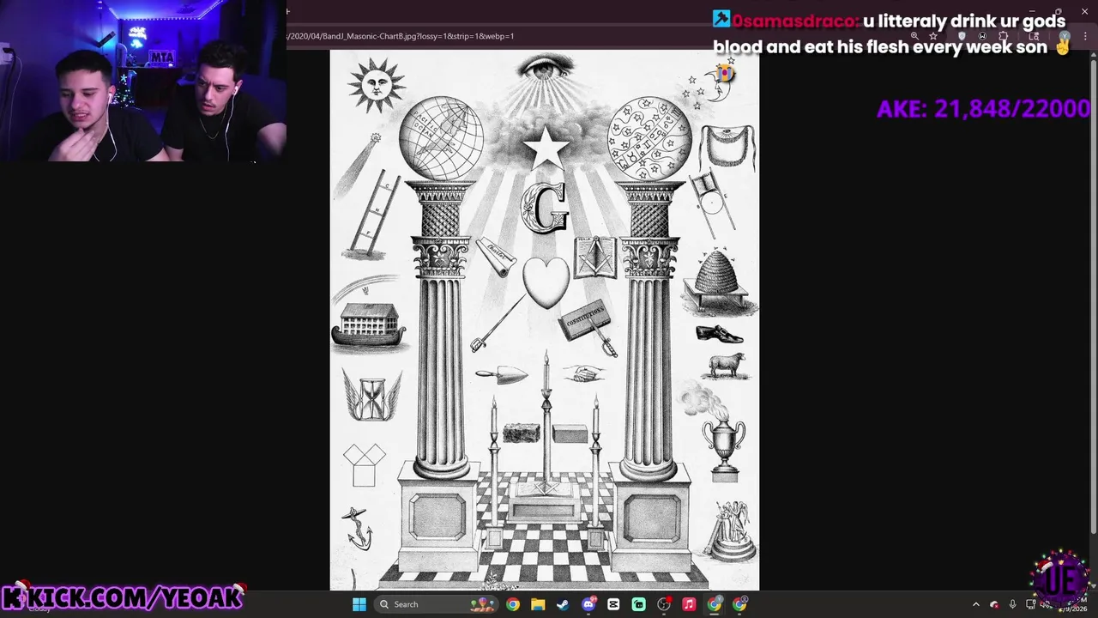Open the green app icon on taskbar

pos(639,604)
